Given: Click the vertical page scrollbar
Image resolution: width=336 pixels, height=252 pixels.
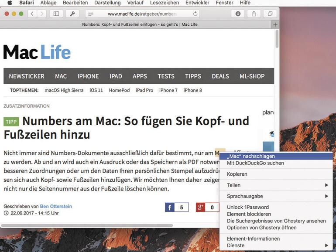Looking at the screenshot, I should point(277,39).
